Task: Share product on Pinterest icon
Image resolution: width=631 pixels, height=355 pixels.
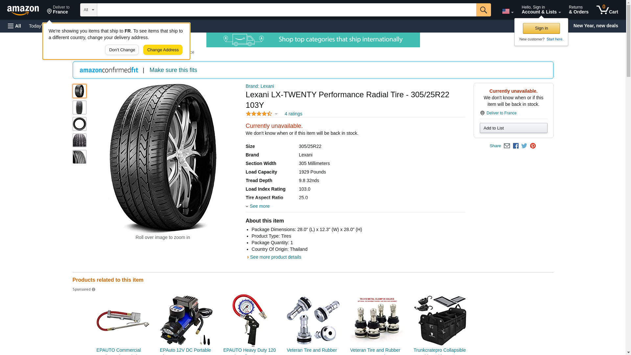Action: 533,146
